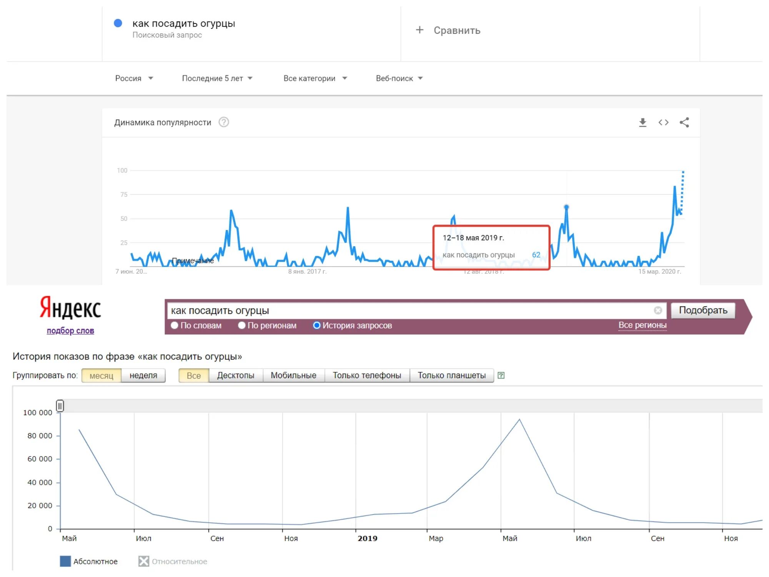Select the По регионам radio button
Screen dimensions: 769x577
(x=241, y=325)
